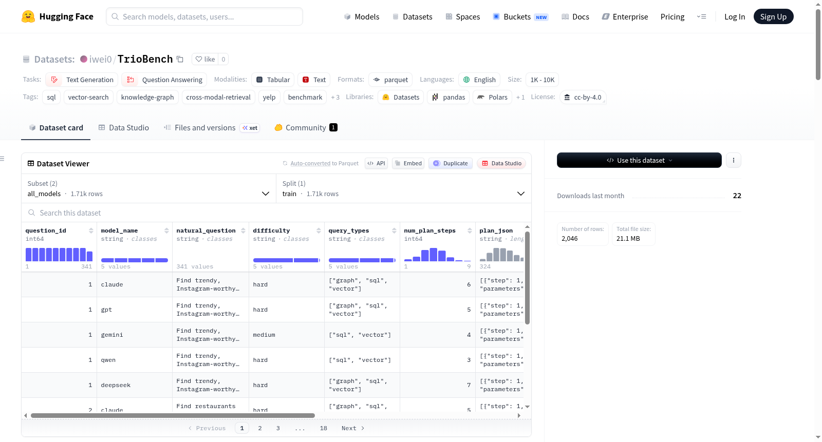Screen dimensions: 822x442
Task: Open the Community tab
Action: [x=306, y=128]
